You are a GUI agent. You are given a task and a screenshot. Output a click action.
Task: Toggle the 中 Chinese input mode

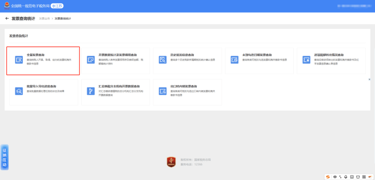[x=335, y=177]
